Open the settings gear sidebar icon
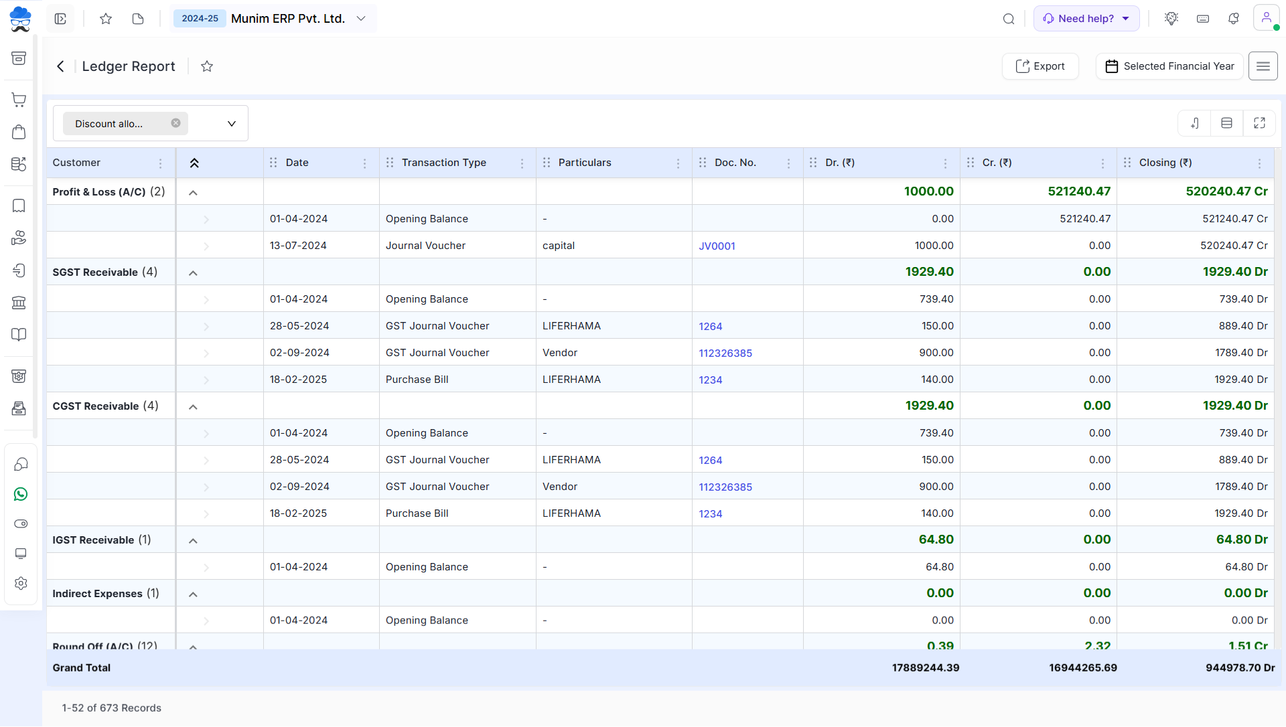1286x727 pixels. pyautogui.click(x=21, y=583)
